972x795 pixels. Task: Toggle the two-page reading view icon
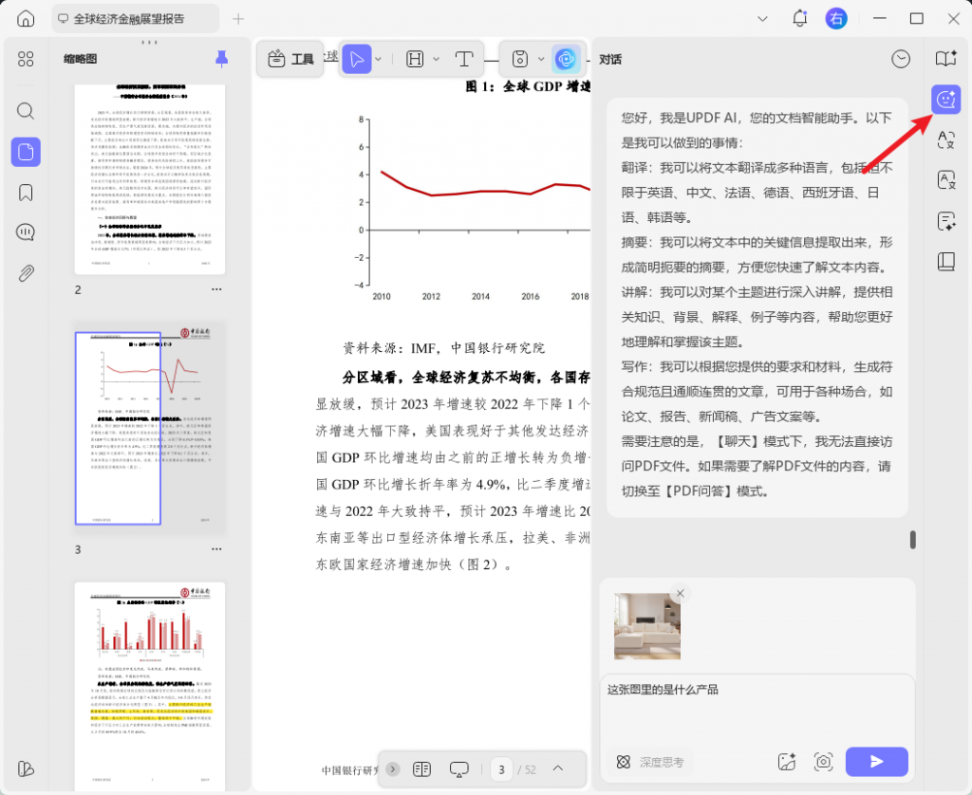tap(422, 768)
